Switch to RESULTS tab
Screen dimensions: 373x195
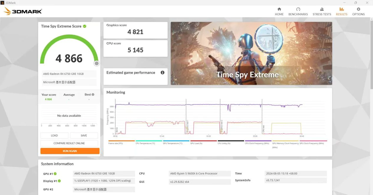click(341, 11)
